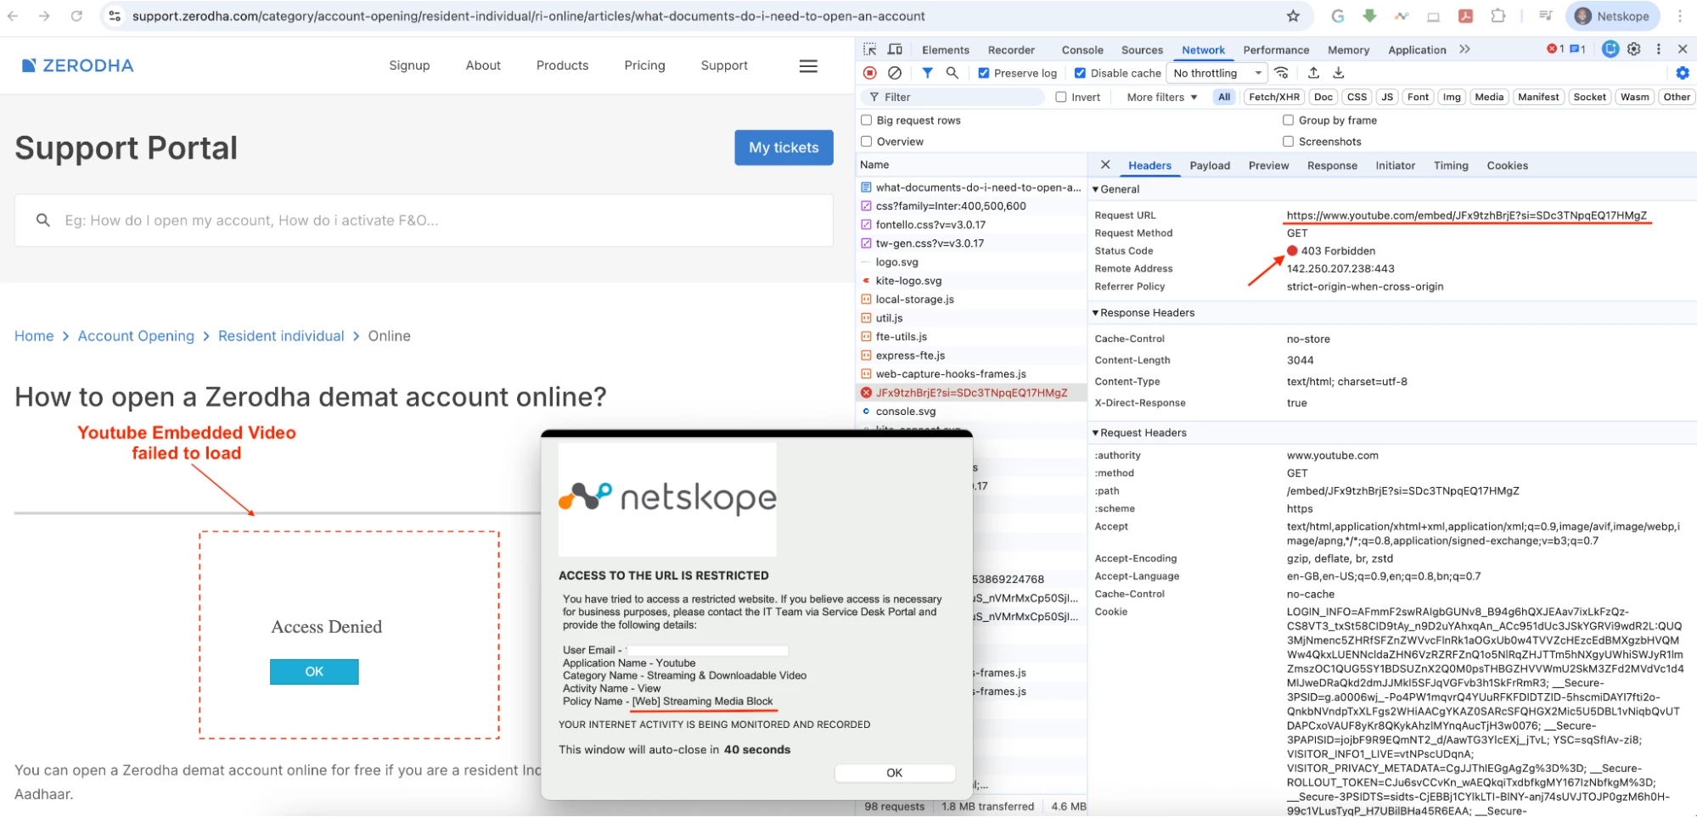Click the Zerodha logo
This screenshot has height=817, width=1697.
77,65
